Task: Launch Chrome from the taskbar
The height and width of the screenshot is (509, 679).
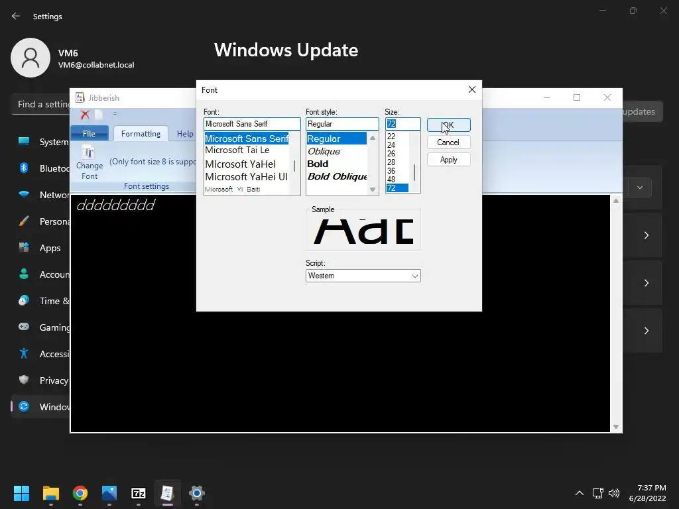Action: tap(80, 493)
